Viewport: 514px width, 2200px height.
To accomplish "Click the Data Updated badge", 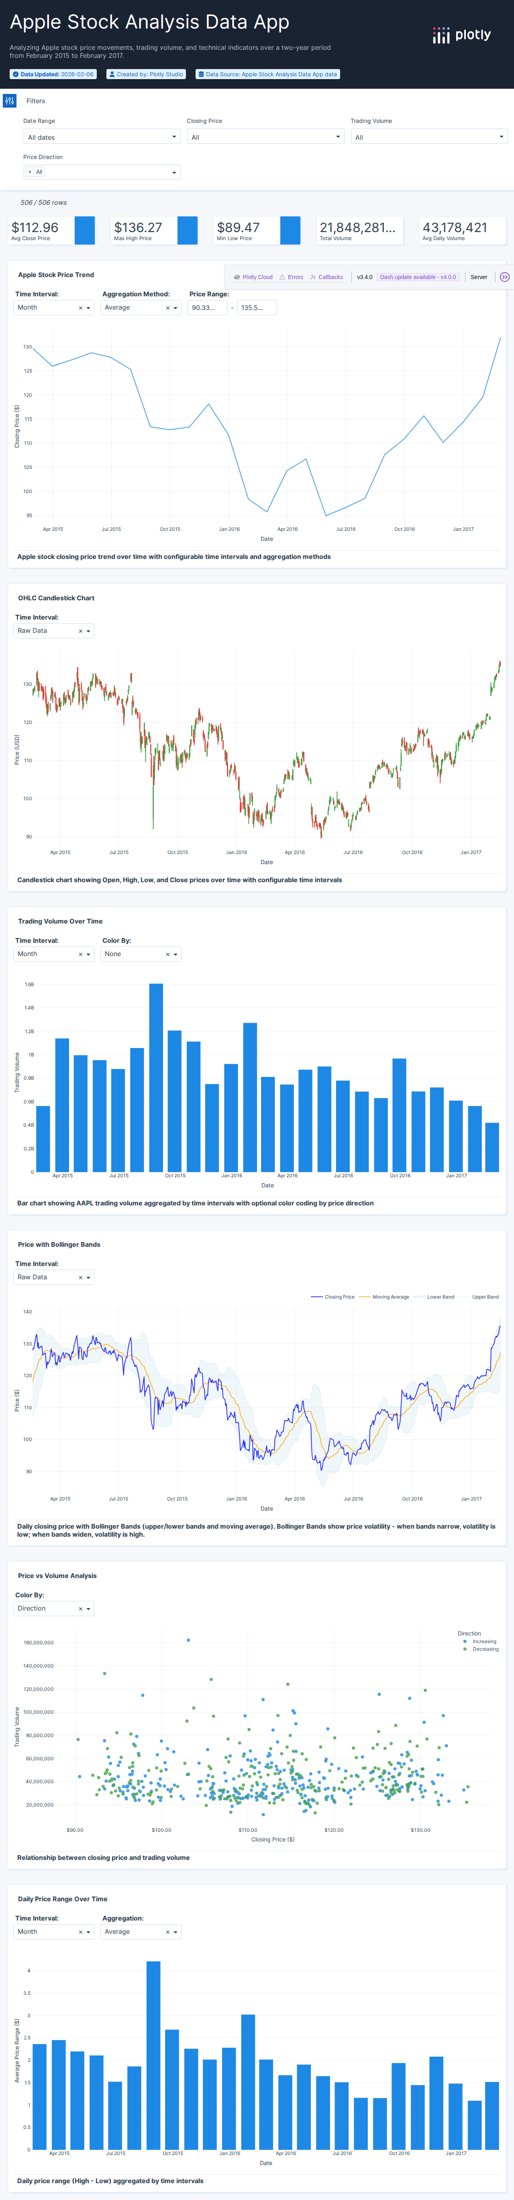I will pyautogui.click(x=53, y=74).
